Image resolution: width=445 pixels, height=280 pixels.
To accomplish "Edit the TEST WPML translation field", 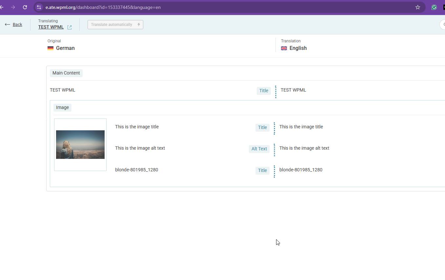I will tap(293, 90).
